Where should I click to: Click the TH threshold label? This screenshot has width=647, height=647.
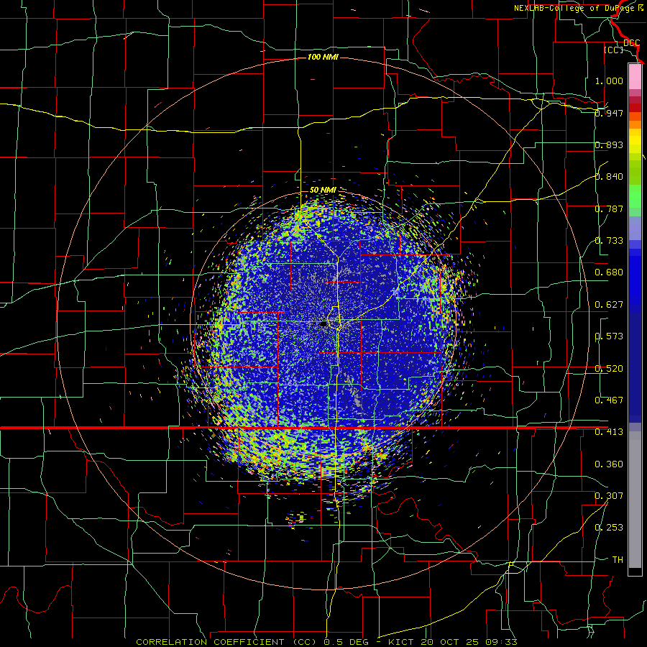(618, 560)
